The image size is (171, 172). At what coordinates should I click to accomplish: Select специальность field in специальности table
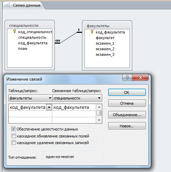pos(32,37)
